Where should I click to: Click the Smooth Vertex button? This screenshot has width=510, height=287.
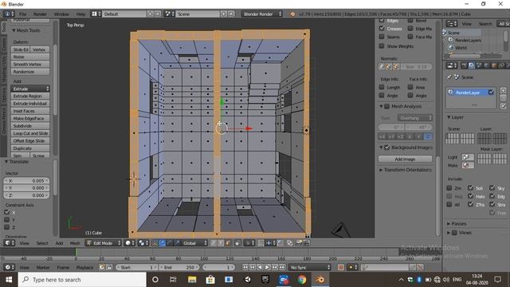pos(30,64)
